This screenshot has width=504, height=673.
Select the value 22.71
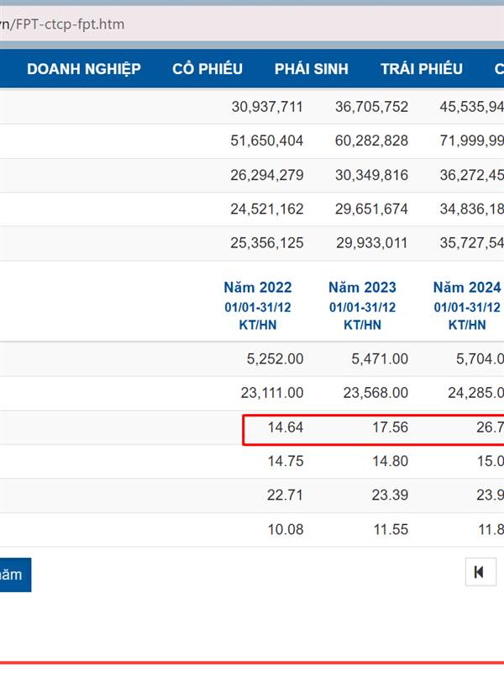[x=285, y=495]
